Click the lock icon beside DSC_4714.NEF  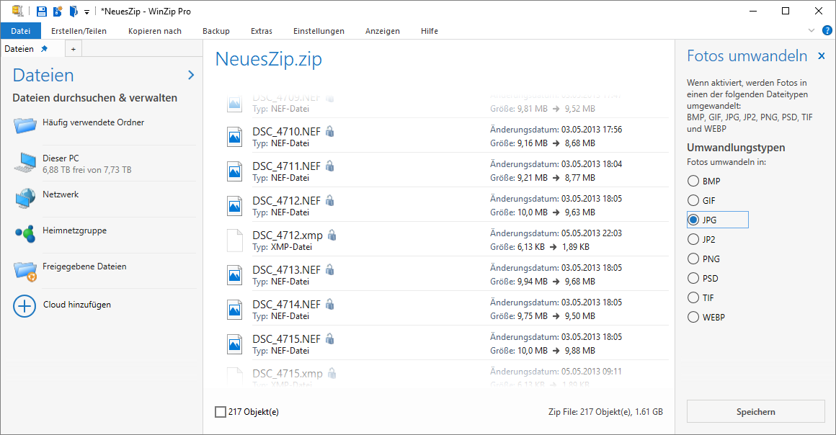pyautogui.click(x=330, y=305)
